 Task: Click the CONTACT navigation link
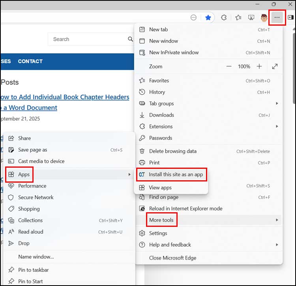point(30,61)
